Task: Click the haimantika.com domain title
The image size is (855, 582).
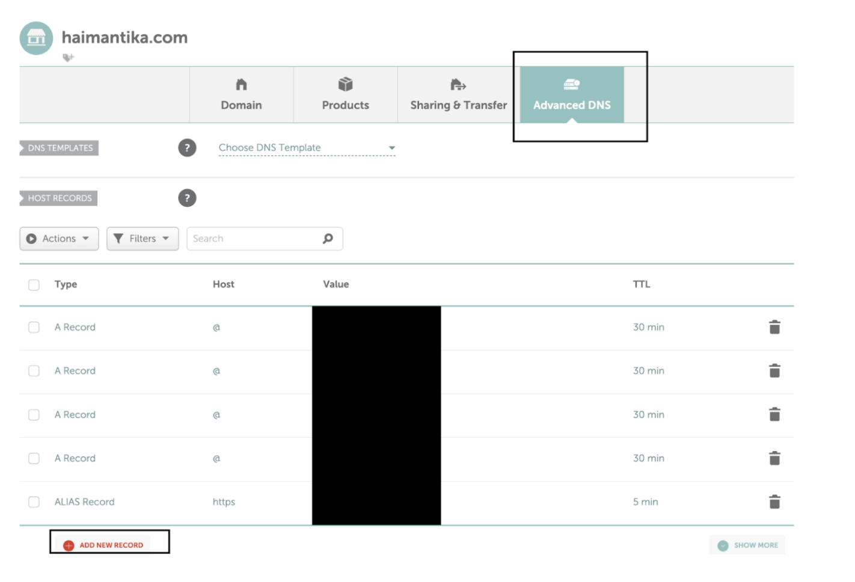Action: 124,37
